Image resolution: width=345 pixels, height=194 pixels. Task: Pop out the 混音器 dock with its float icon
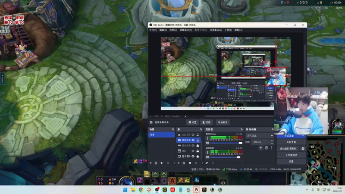241,129
